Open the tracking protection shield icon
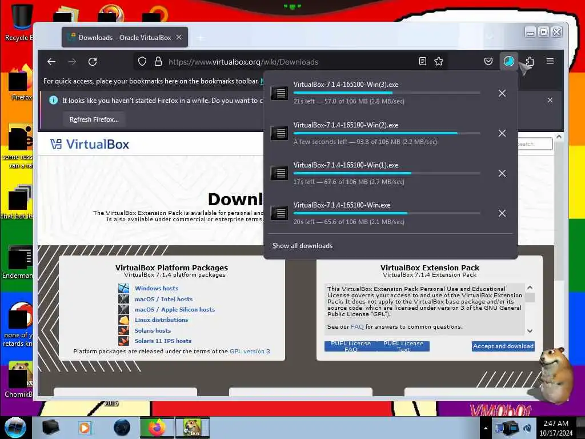585x439 pixels. 142,62
